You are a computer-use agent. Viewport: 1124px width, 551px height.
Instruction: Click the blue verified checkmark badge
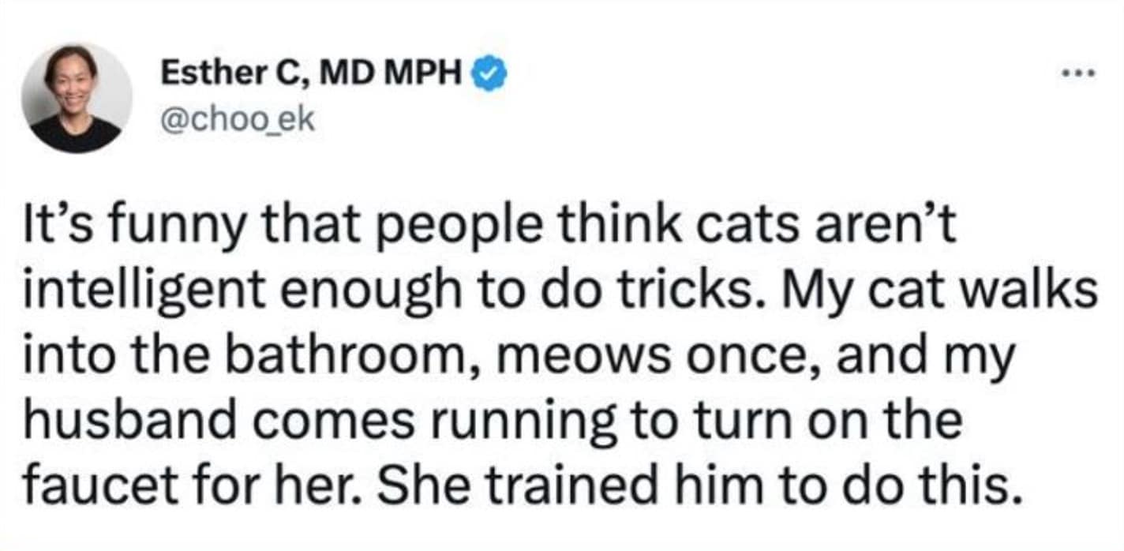[489, 76]
